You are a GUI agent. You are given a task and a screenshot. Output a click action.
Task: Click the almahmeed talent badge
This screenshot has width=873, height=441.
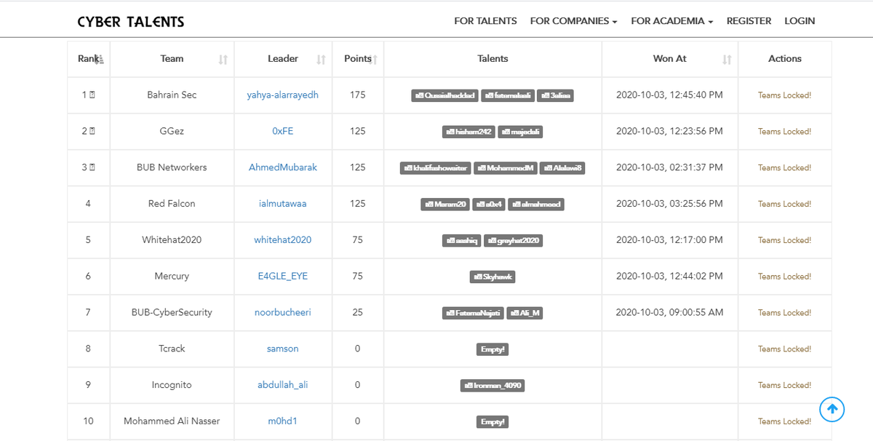click(536, 204)
